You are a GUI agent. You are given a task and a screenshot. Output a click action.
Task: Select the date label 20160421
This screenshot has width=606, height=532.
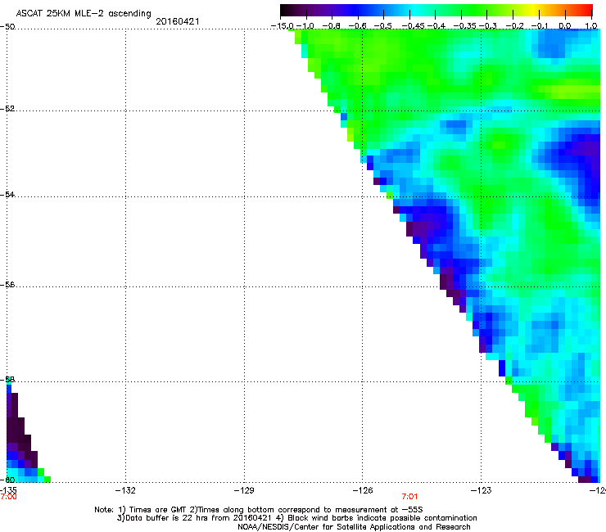178,21
